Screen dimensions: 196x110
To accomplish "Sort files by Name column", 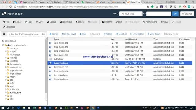I will (57, 39).
